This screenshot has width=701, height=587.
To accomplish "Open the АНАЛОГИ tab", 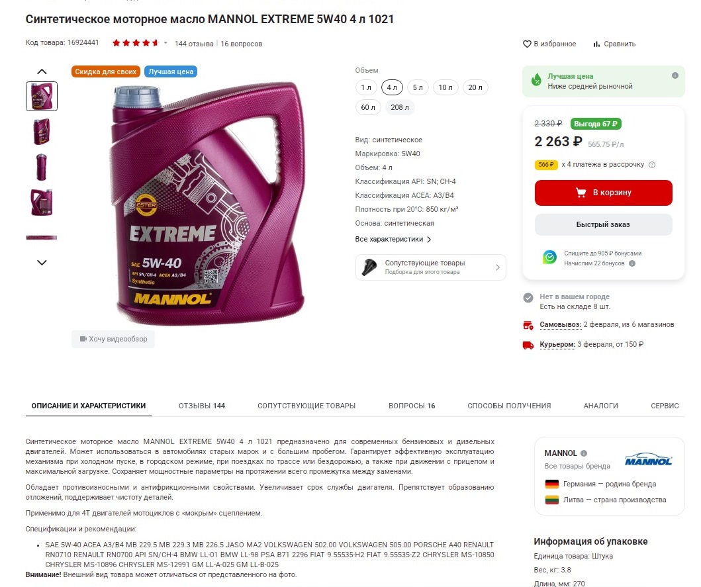I will (x=600, y=406).
